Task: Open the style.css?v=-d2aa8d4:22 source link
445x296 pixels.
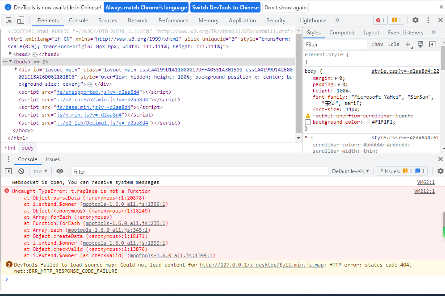Action: (x=405, y=71)
